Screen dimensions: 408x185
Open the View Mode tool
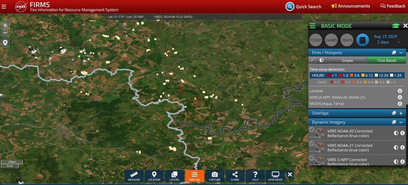275,176
